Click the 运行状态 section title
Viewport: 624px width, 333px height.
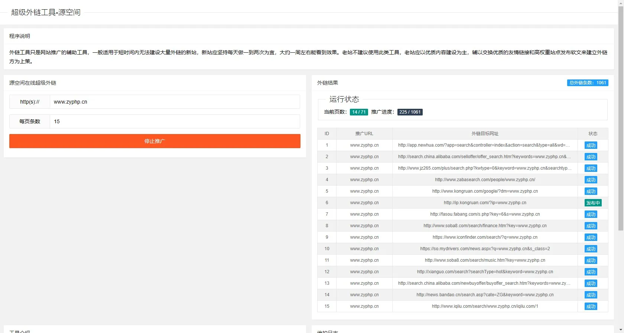click(x=344, y=99)
